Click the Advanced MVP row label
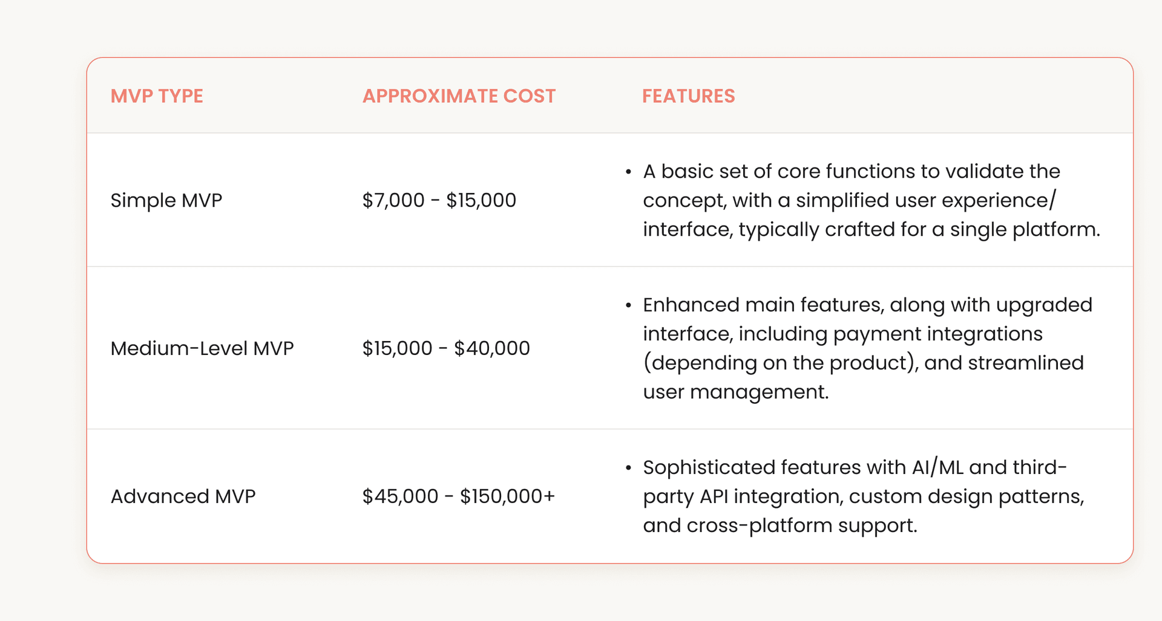The width and height of the screenshot is (1162, 621). tap(183, 496)
